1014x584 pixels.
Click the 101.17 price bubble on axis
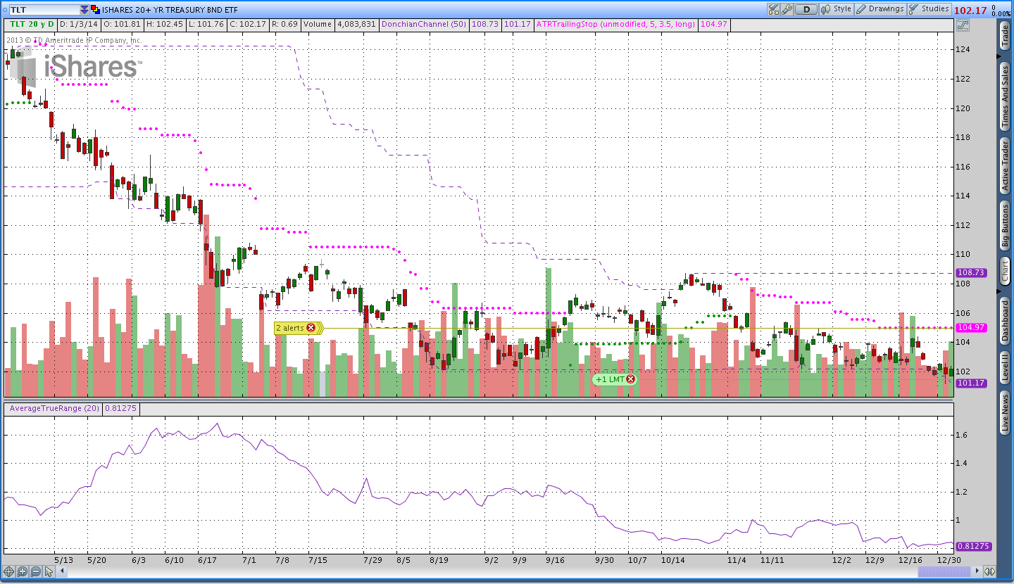(x=972, y=383)
